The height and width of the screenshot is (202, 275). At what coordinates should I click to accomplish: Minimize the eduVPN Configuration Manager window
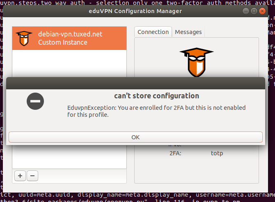click(x=246, y=11)
